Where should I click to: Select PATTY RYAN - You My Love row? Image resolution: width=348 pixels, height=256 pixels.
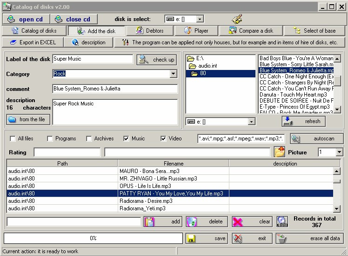point(170,193)
